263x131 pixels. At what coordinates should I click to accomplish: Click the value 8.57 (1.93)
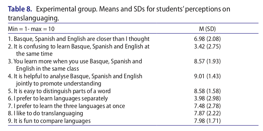pos(207,61)
